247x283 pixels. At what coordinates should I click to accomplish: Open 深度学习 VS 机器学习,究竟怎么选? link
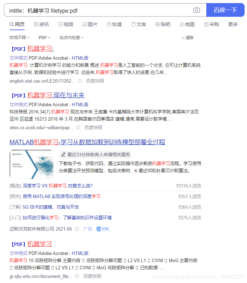coord(58,186)
